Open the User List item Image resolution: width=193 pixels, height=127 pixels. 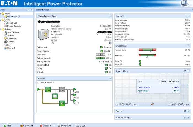[11, 48]
